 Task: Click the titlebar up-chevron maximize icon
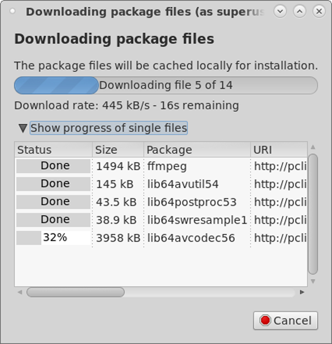(299, 11)
